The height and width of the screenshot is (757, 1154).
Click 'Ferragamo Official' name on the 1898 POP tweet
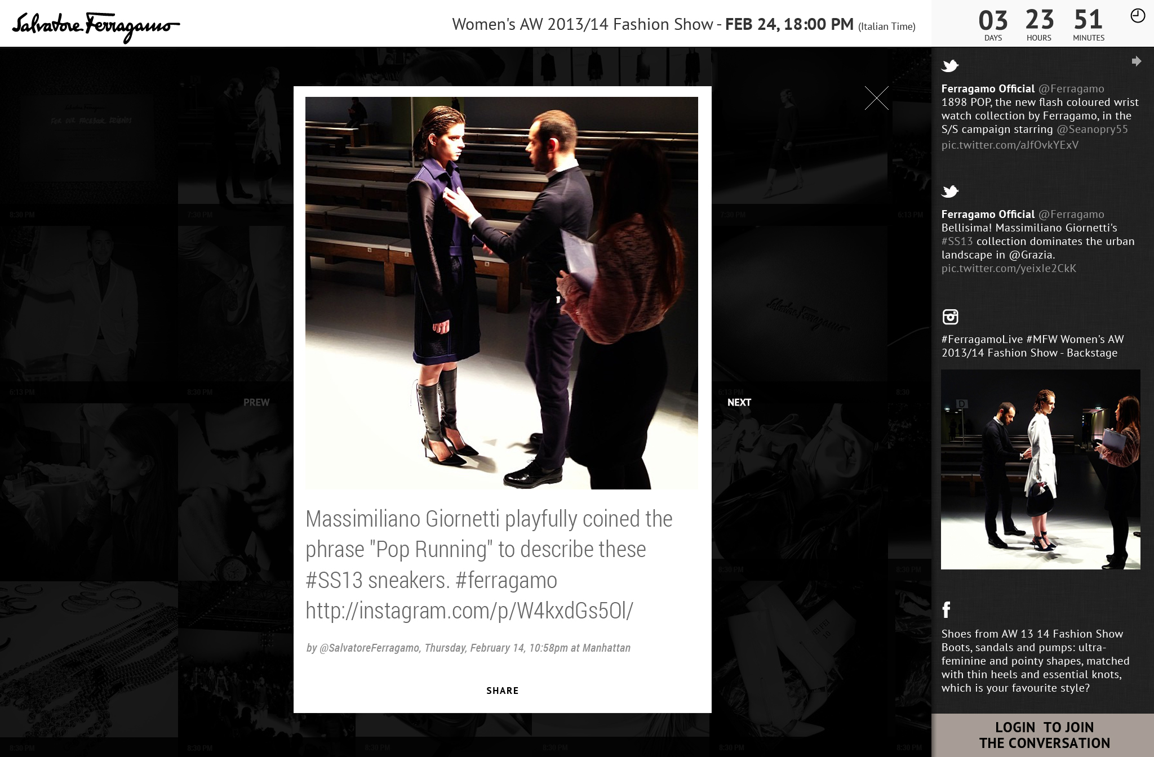(988, 88)
